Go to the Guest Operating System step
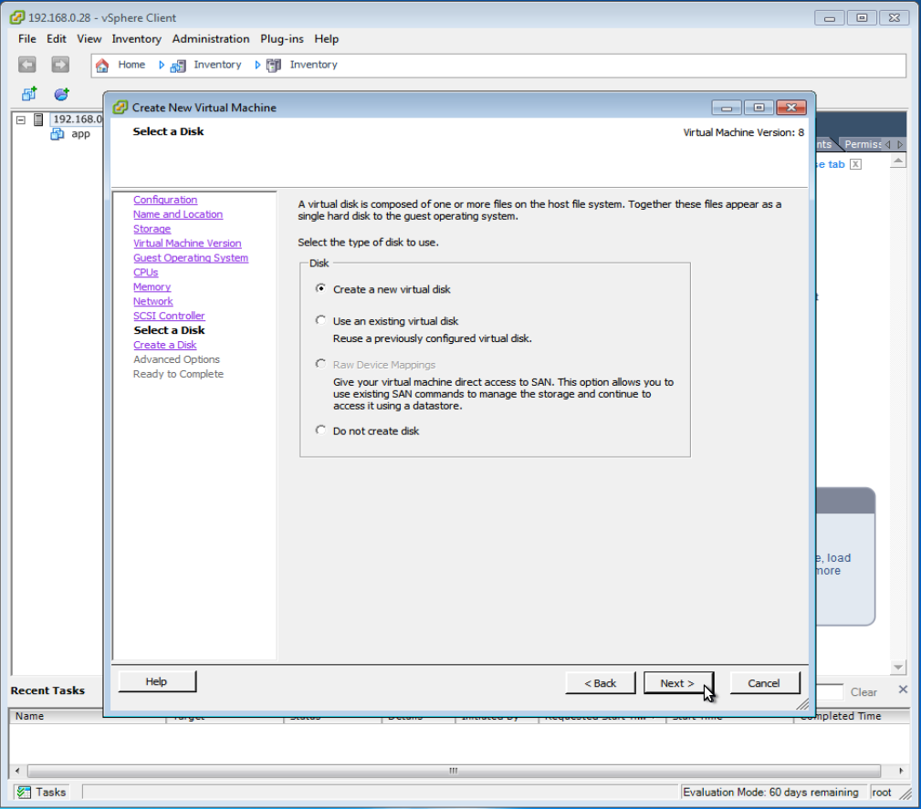 (x=191, y=258)
